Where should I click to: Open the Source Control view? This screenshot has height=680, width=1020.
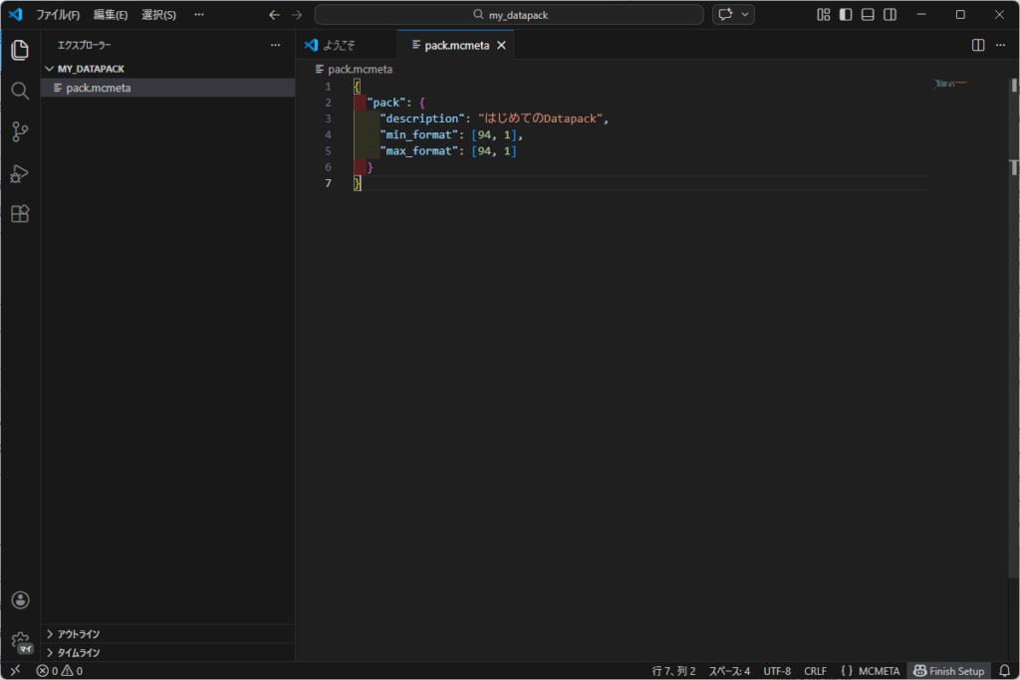20,131
